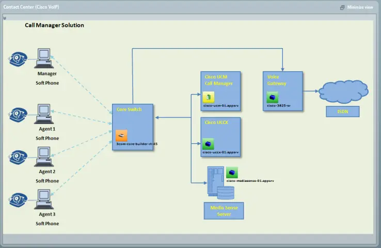This screenshot has height=248, width=381.
Task: Click the ISDN cloud icon
Action: click(343, 91)
